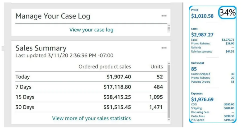Image resolution: width=246 pixels, height=128 pixels.
Task: Open Manage Your Case Log options menu
Action: coord(164,16)
